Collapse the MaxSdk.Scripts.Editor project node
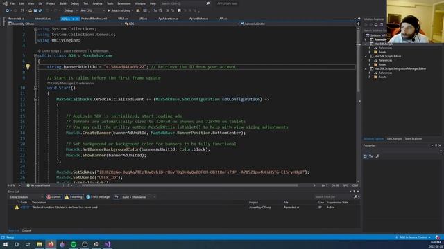This screenshot has height=249, width=444. 366,56
